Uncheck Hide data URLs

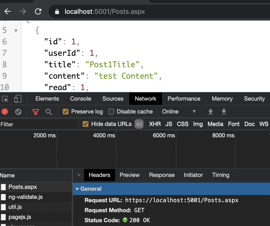(x=85, y=124)
